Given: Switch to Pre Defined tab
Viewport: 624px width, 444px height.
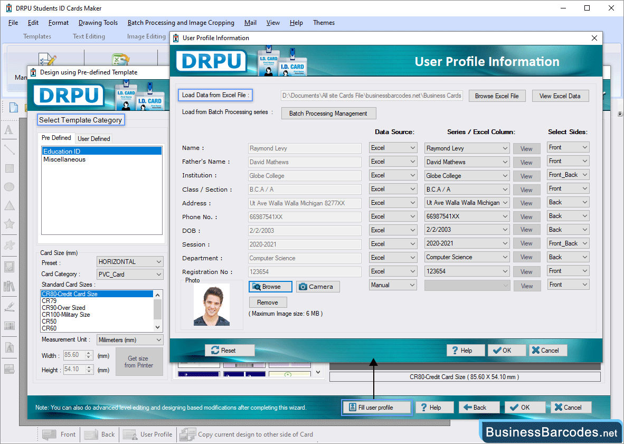Looking at the screenshot, I should point(56,138).
